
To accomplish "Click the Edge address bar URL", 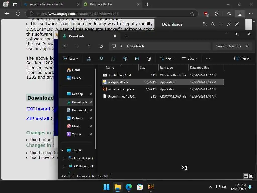I will coord(78,14).
